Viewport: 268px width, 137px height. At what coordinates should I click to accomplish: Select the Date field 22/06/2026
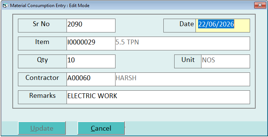point(223,25)
